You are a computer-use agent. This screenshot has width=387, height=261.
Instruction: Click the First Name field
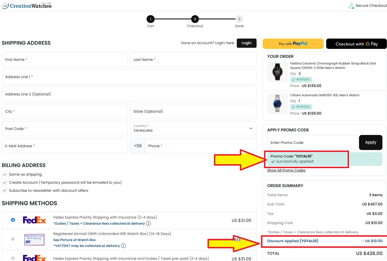[65, 60]
